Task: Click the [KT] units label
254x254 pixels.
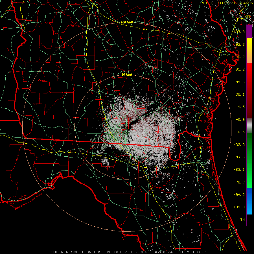Action: [x=241, y=19]
